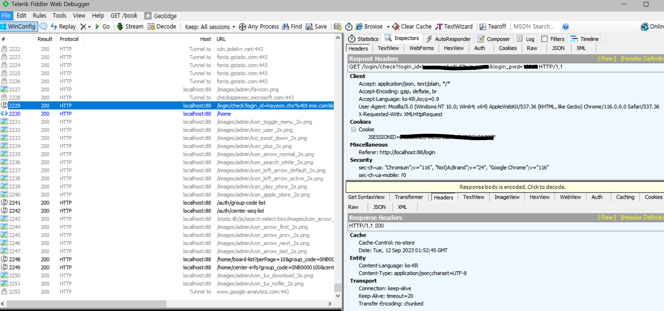Viewport: 664px width, 311px height.
Task: Click response body encoded decode bar
Action: pyautogui.click(x=505, y=187)
